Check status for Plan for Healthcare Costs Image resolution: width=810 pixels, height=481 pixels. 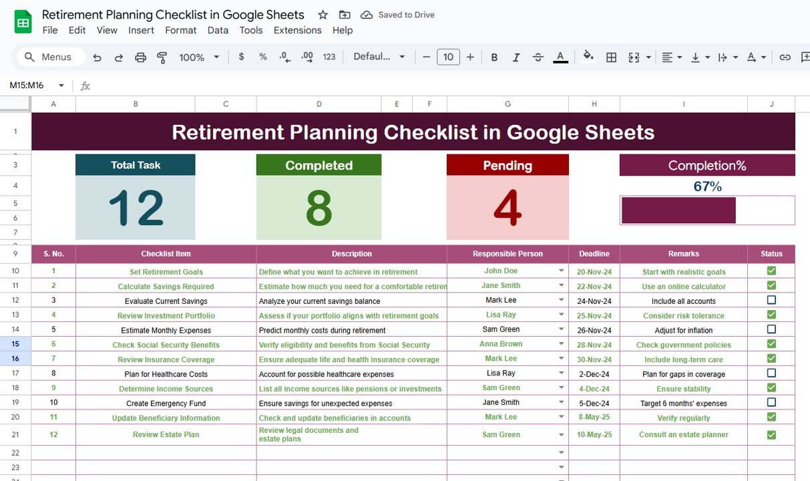point(771,373)
